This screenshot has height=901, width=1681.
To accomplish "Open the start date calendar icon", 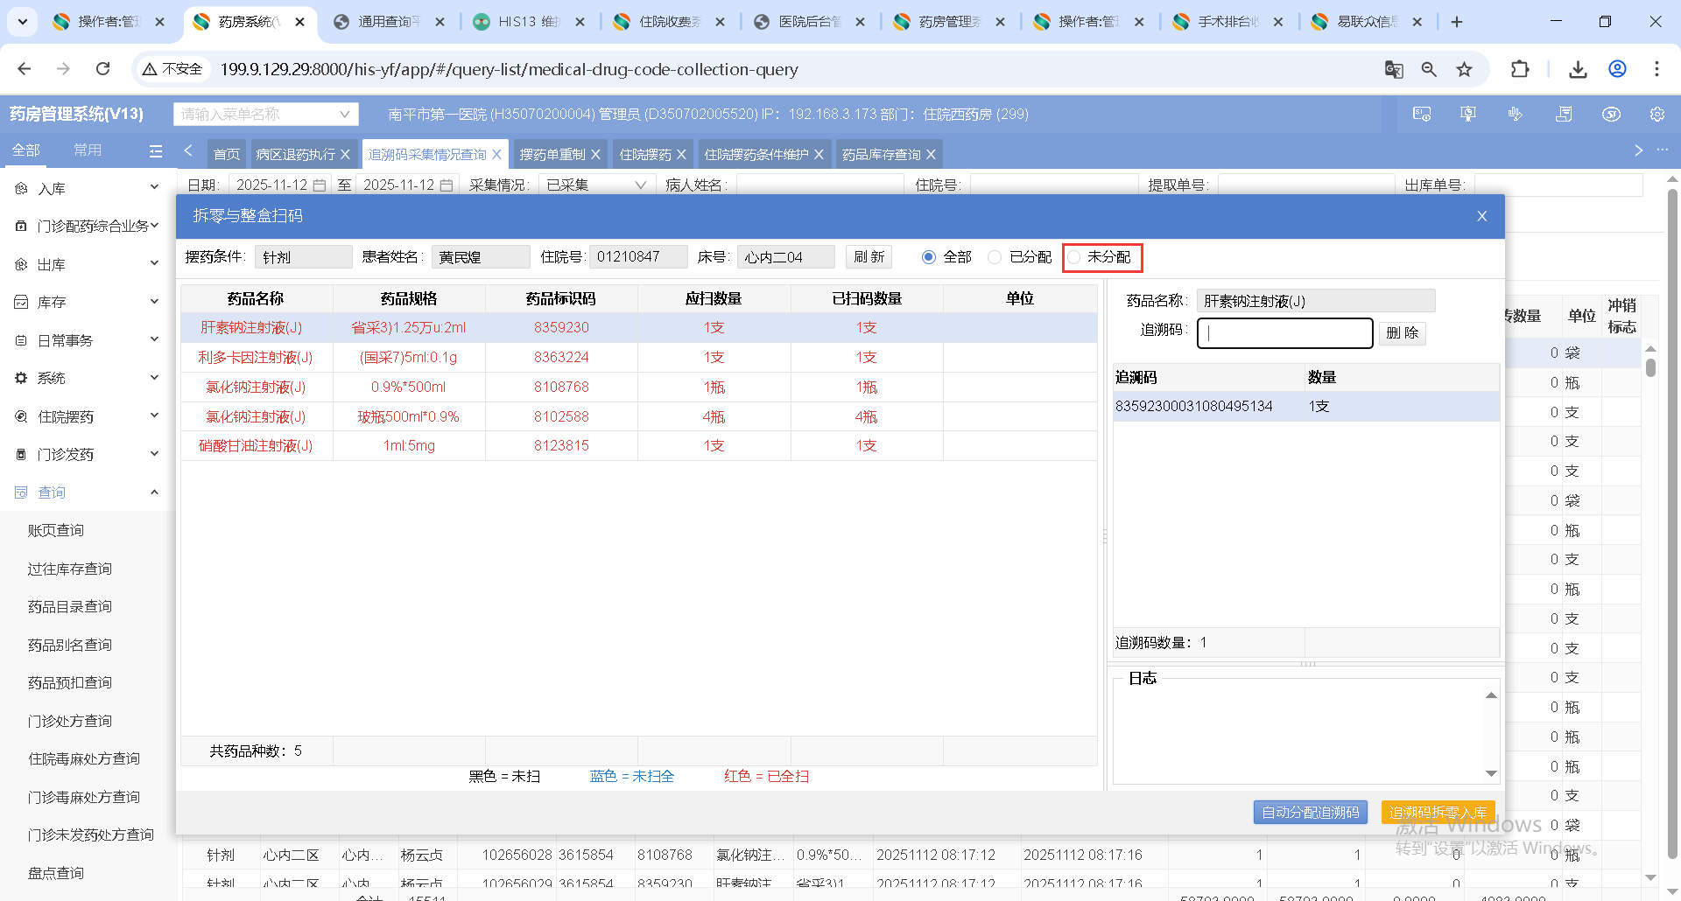I will coord(320,185).
